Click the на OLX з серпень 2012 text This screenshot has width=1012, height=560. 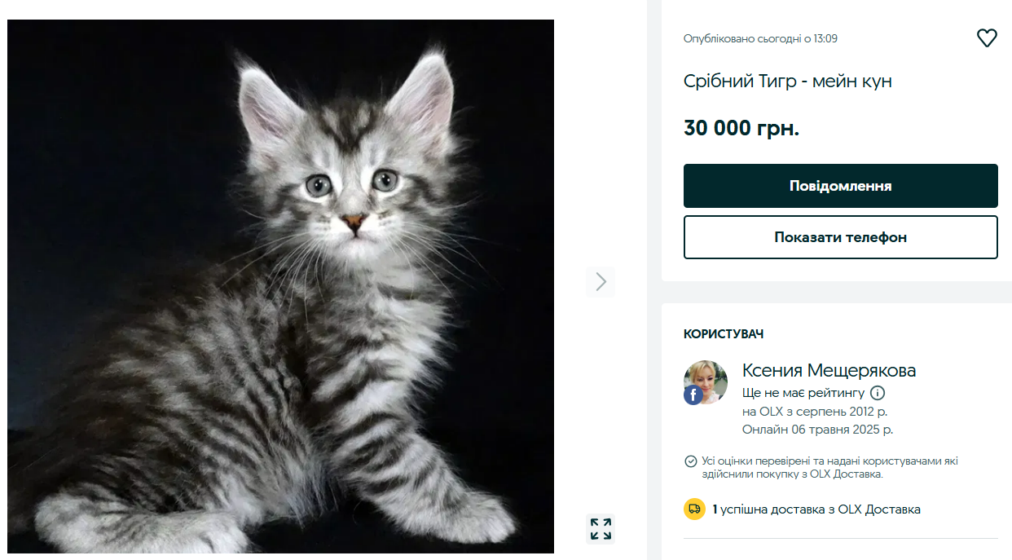coord(815,411)
